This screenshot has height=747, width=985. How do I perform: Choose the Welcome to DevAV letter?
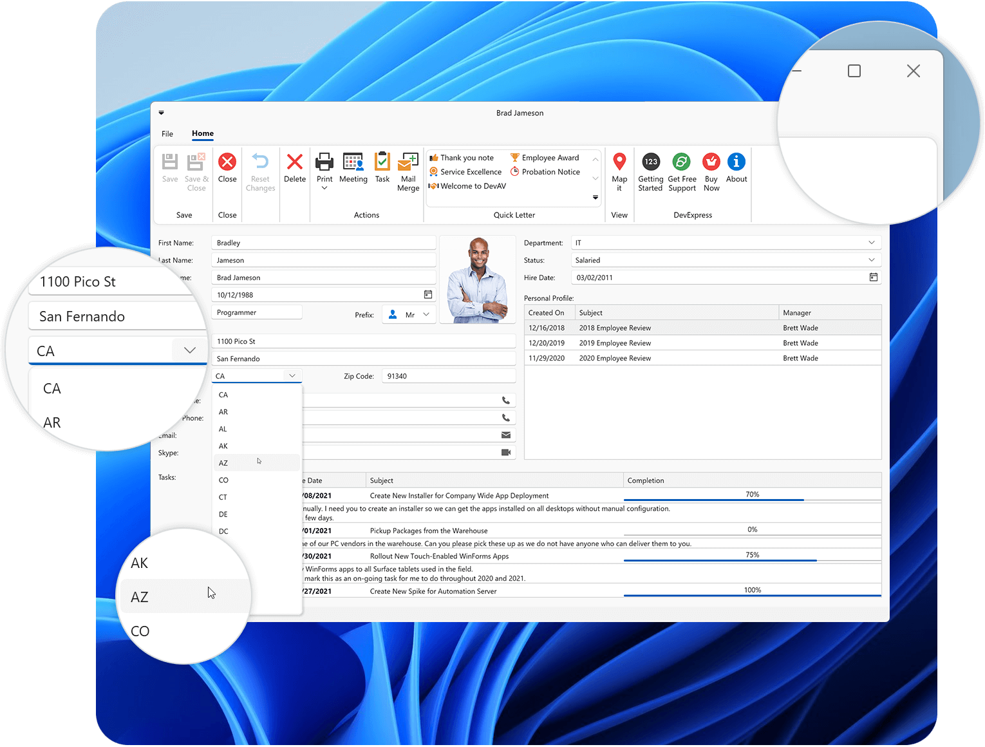[x=467, y=186]
